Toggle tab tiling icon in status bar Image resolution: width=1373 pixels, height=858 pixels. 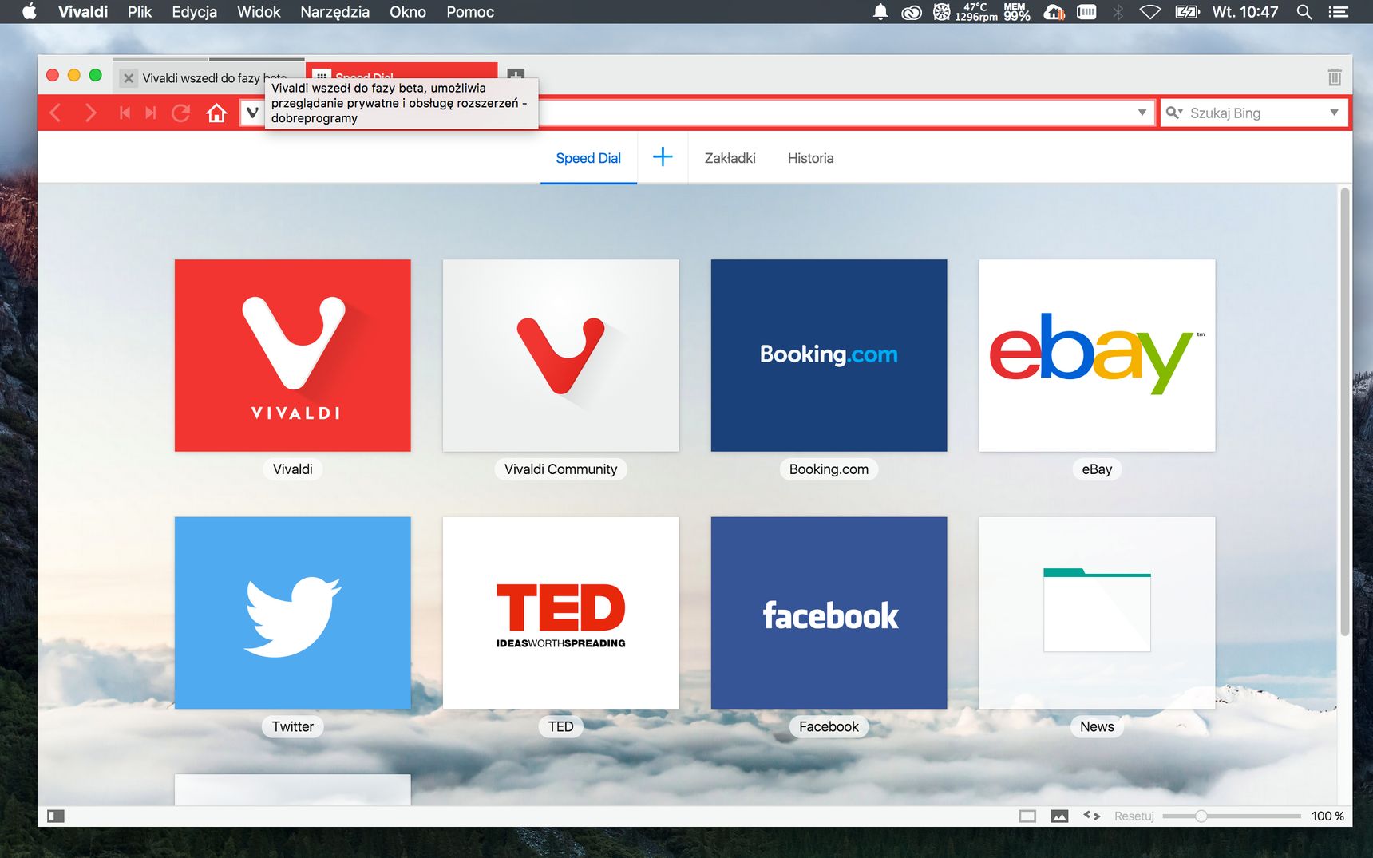[1027, 816]
